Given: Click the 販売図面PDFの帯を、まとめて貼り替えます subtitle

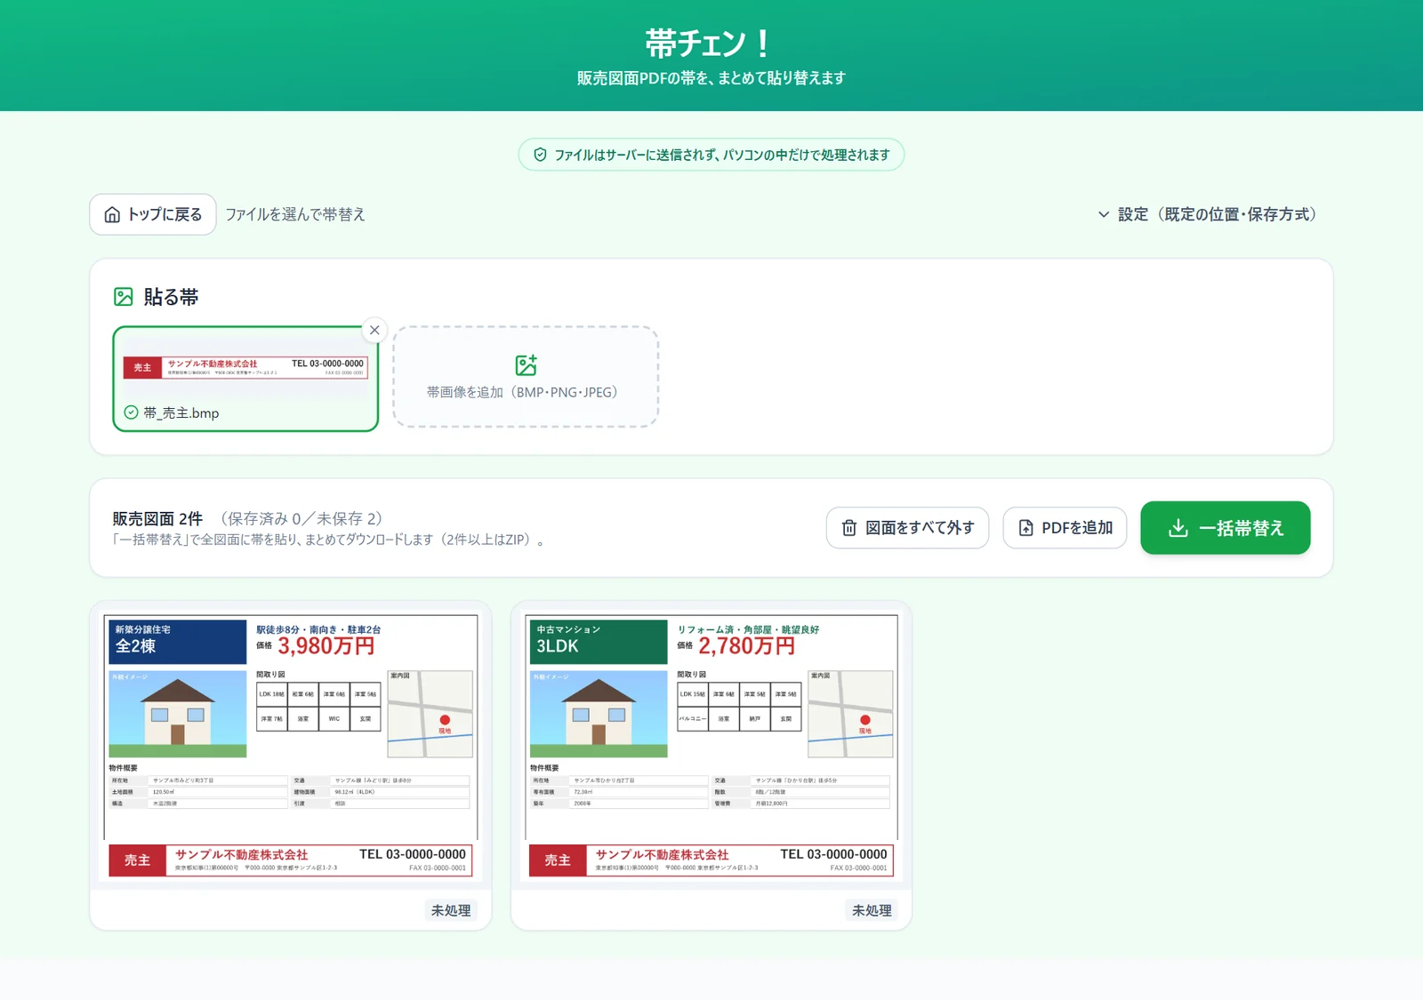Looking at the screenshot, I should click(x=711, y=78).
